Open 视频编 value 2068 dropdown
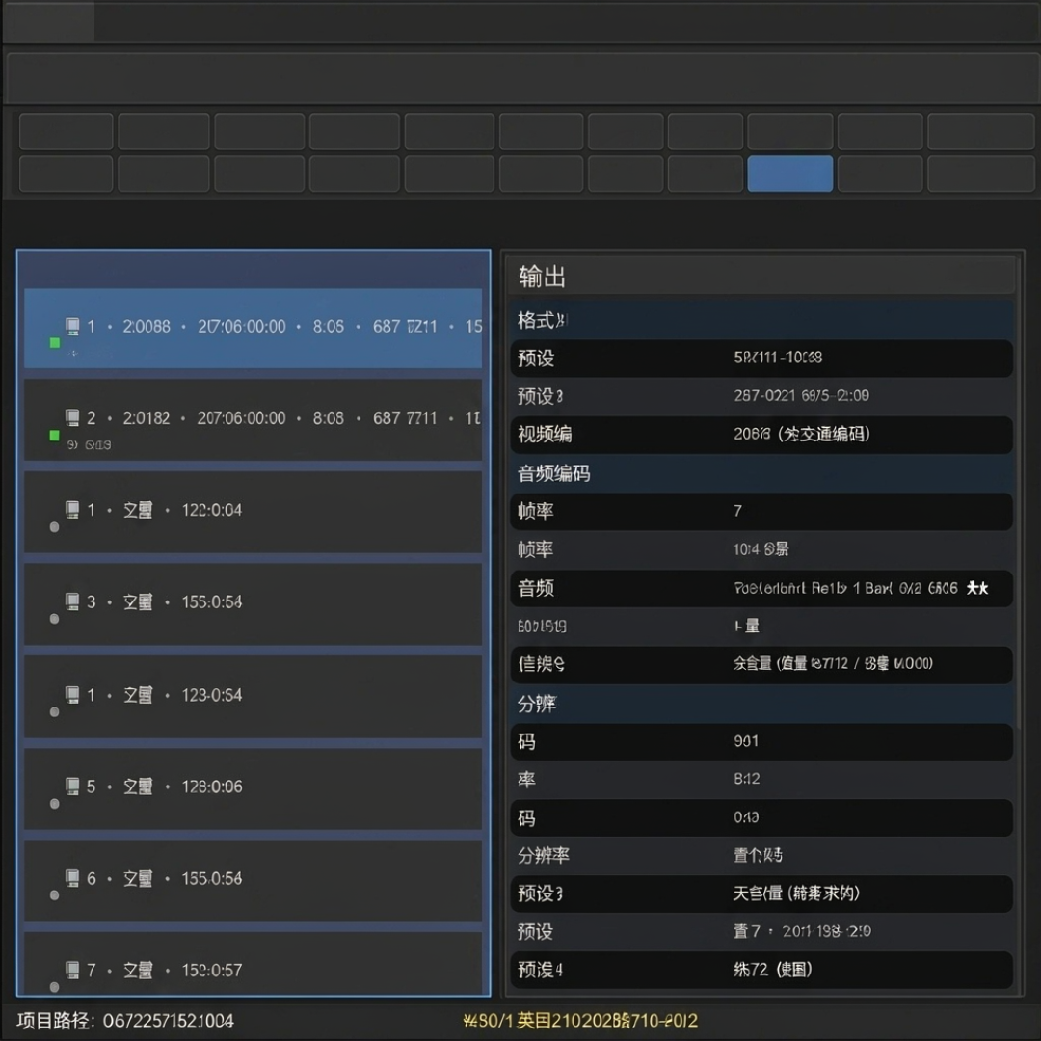The image size is (1041, 1041). coord(801,434)
